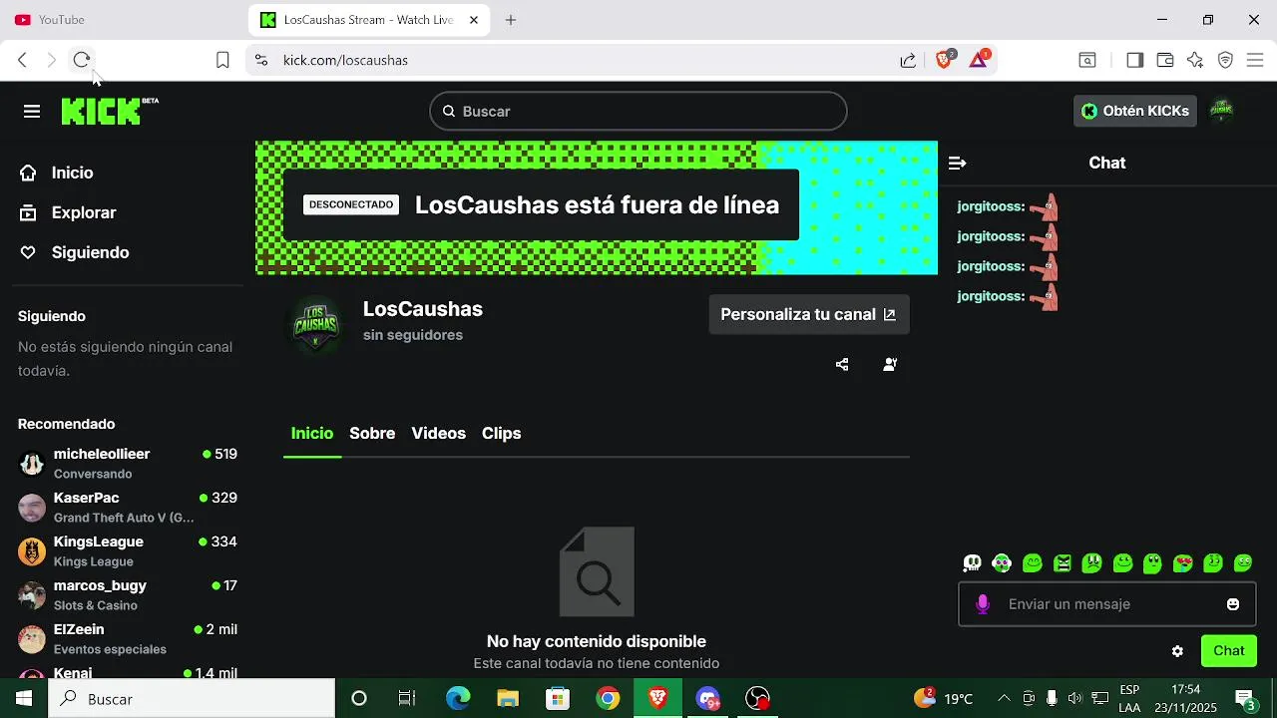Show hidden system tray icons
Image resolution: width=1277 pixels, height=718 pixels.
tap(1004, 698)
